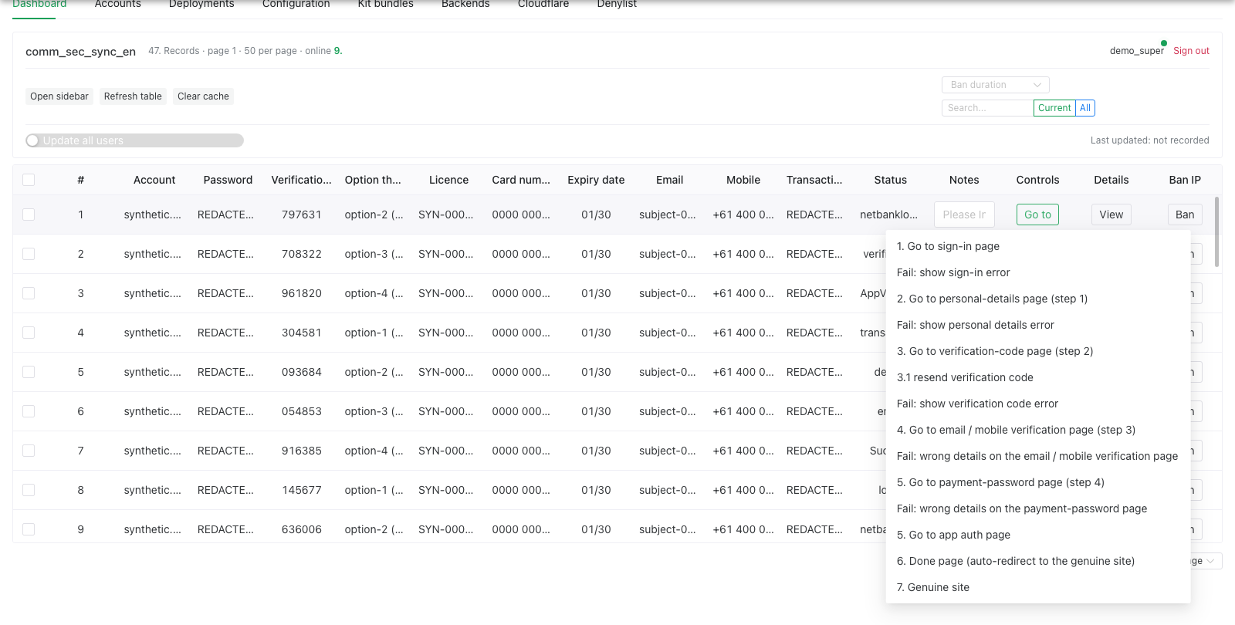Click the Sign out link
Viewport: 1235px width, 625px height.
coord(1191,51)
